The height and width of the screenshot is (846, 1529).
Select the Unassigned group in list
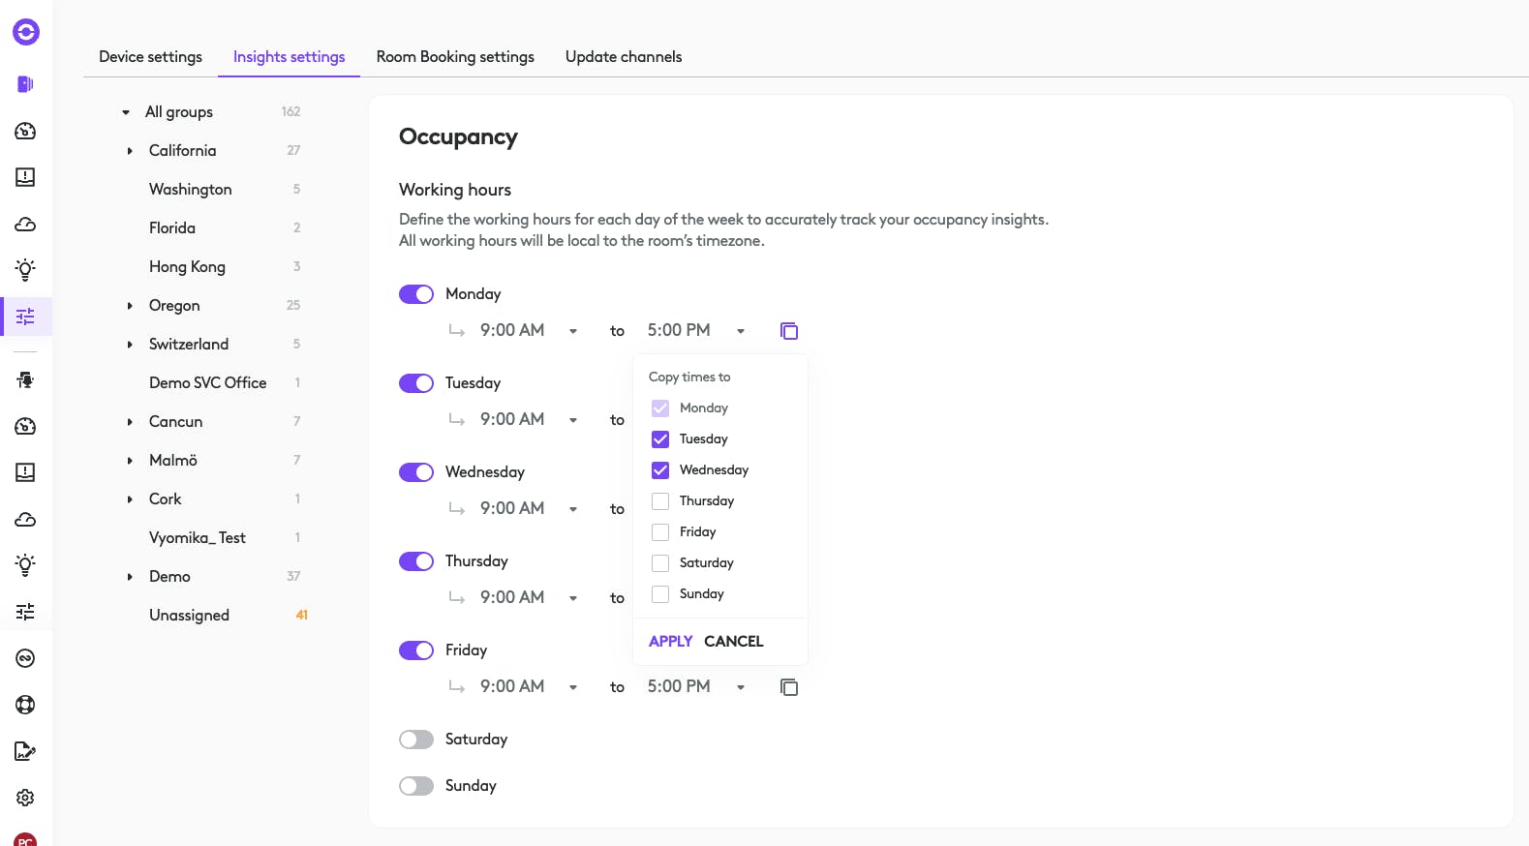click(189, 616)
